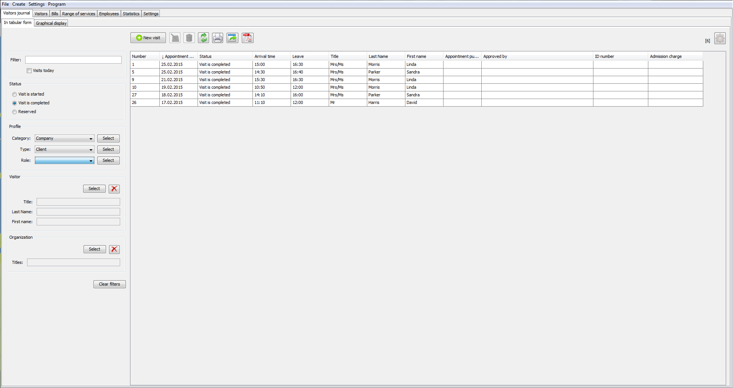Select the visit row dated 19.02.2015

tap(416, 88)
